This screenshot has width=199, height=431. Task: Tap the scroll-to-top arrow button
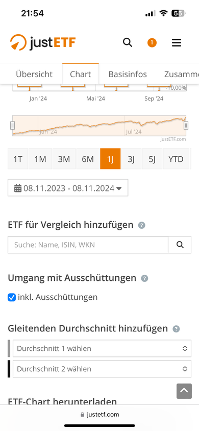184,391
